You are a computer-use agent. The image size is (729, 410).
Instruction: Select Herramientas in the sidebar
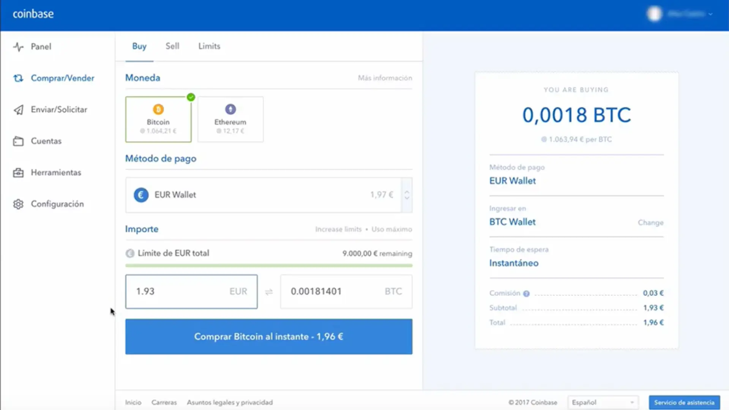click(x=56, y=172)
